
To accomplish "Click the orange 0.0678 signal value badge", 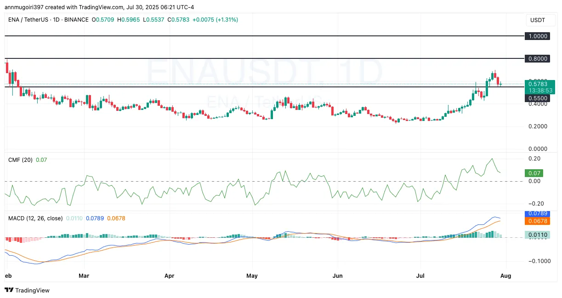I will click(538, 220).
